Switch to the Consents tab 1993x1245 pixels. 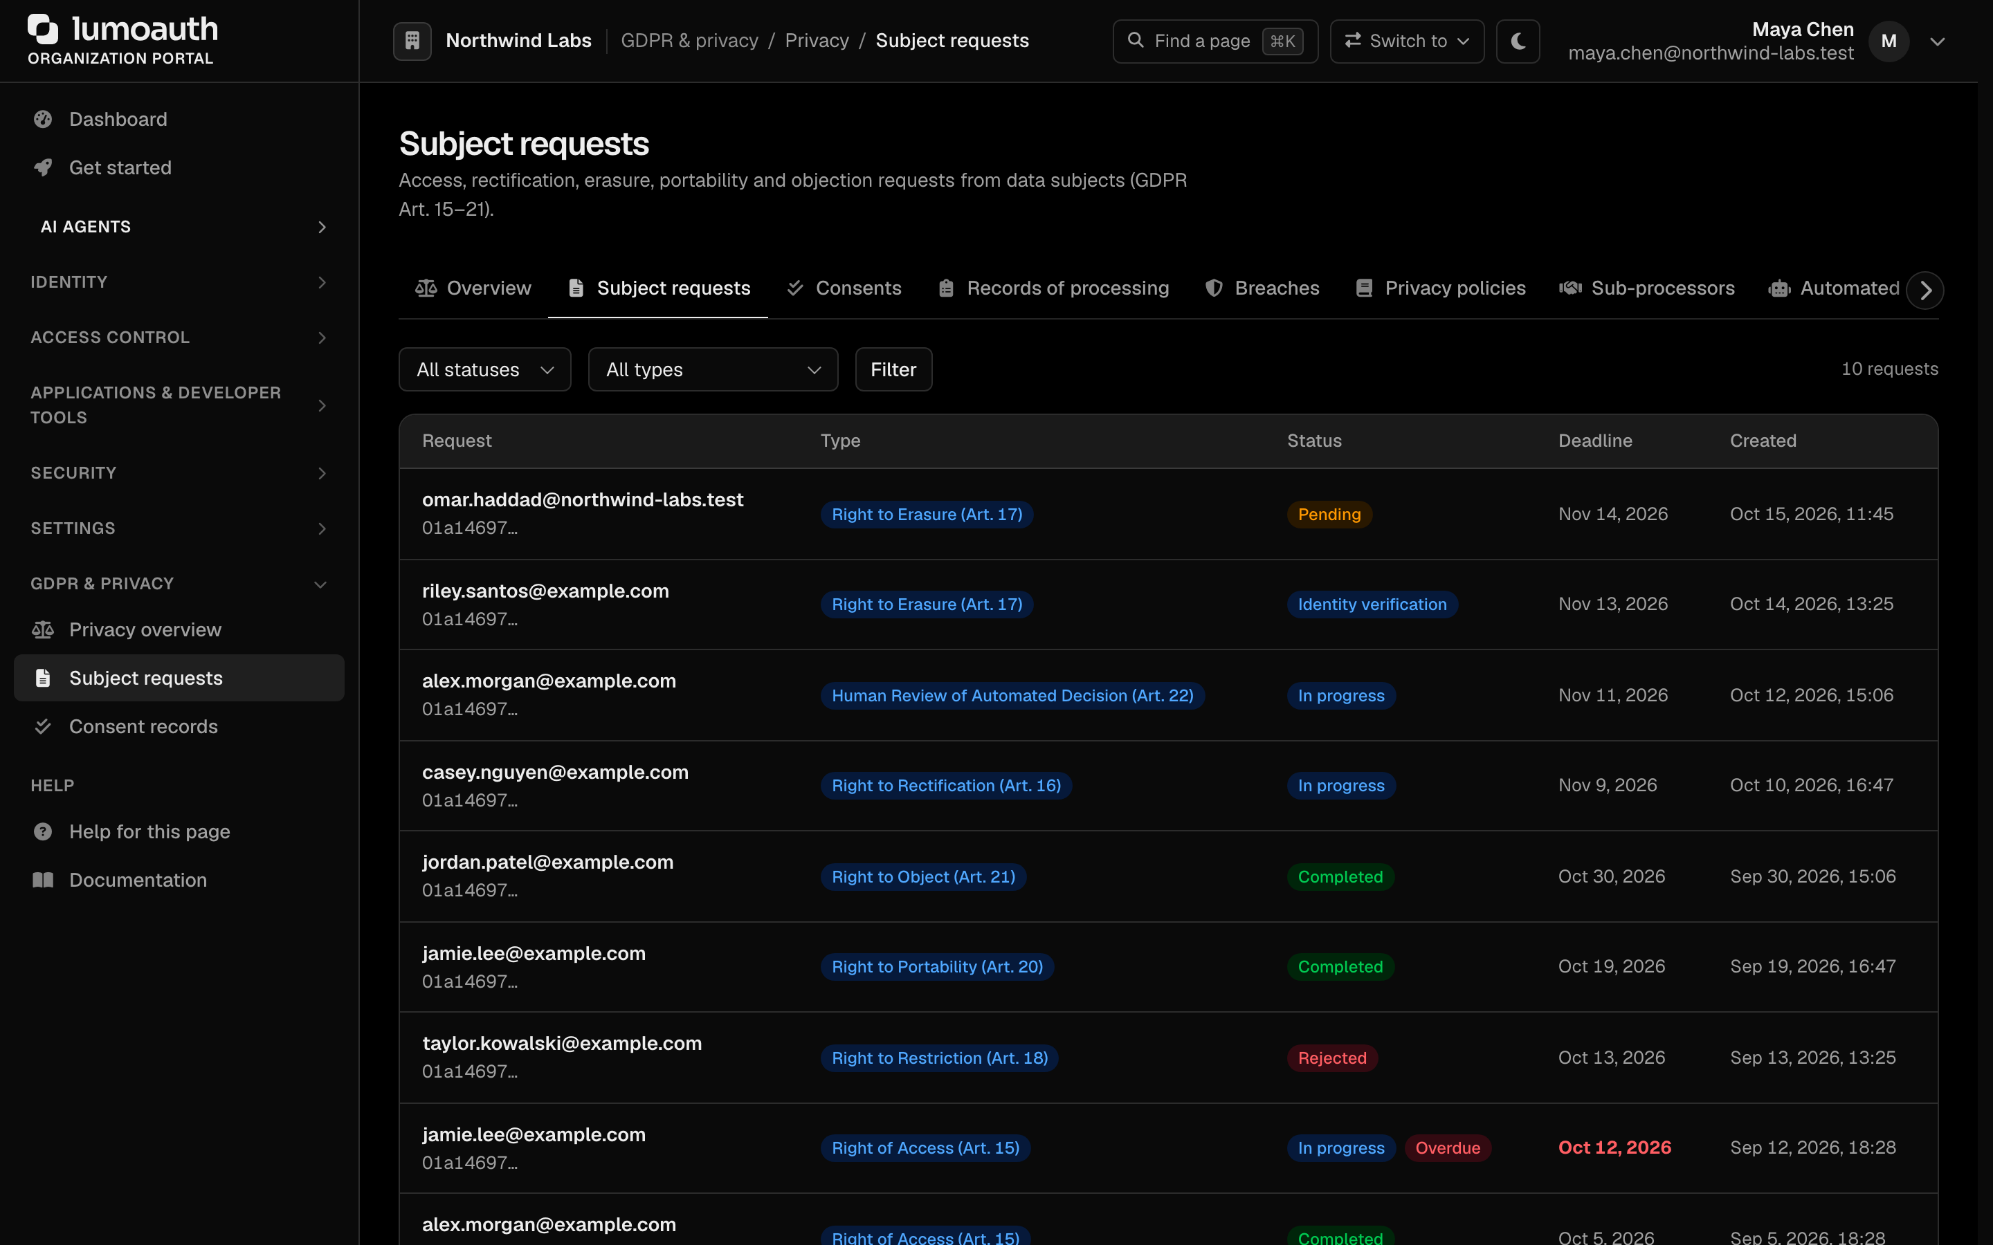(x=844, y=288)
